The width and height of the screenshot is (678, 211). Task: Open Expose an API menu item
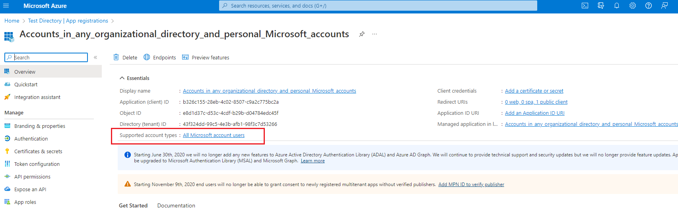point(51,189)
